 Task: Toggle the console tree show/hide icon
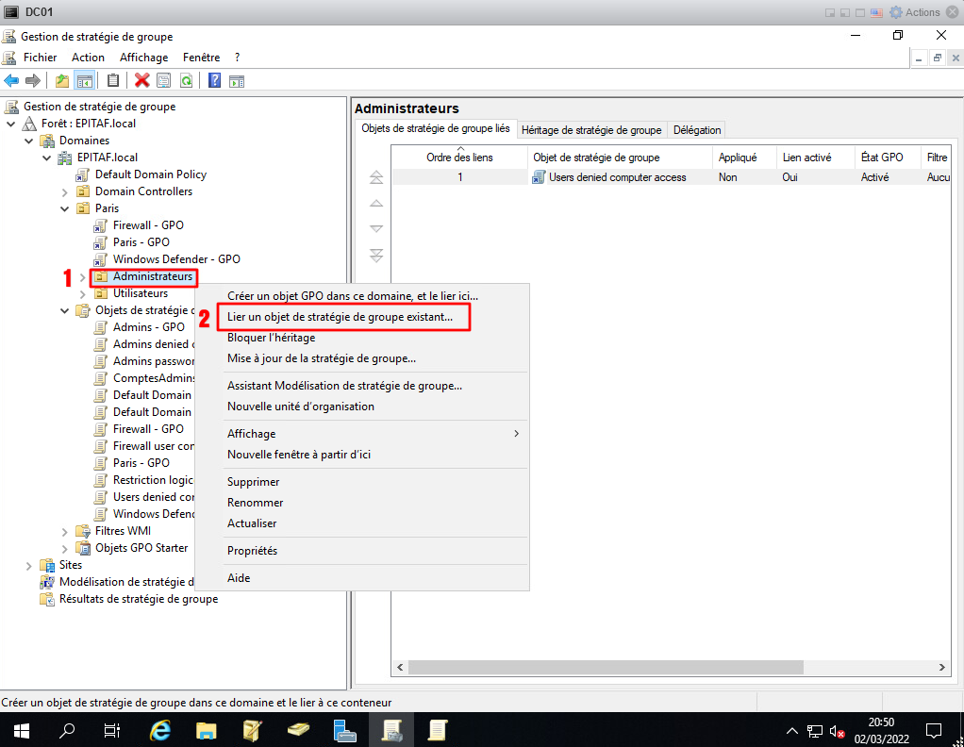pos(84,81)
